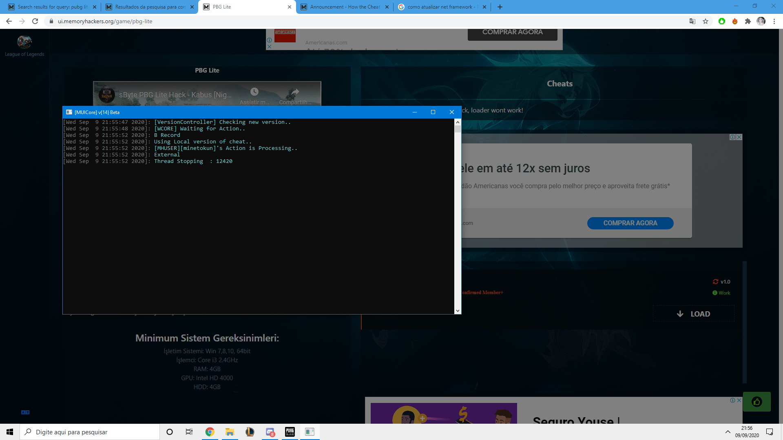Image resolution: width=783 pixels, height=440 pixels.
Task: Click the Seguro Youse ad image
Action: 444,413
